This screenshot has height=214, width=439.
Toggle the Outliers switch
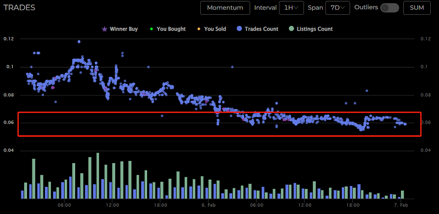pyautogui.click(x=390, y=8)
